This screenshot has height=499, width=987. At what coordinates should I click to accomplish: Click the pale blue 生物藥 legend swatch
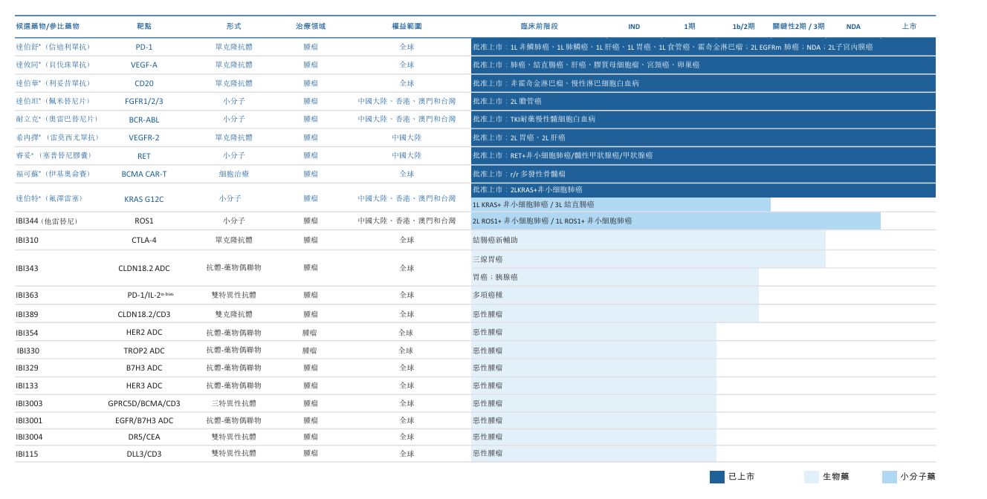(812, 477)
